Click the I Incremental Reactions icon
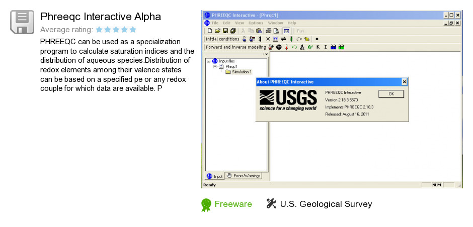 tap(326, 47)
